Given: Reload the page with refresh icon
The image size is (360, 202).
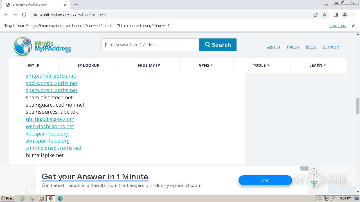Looking at the screenshot, I should [24, 15].
